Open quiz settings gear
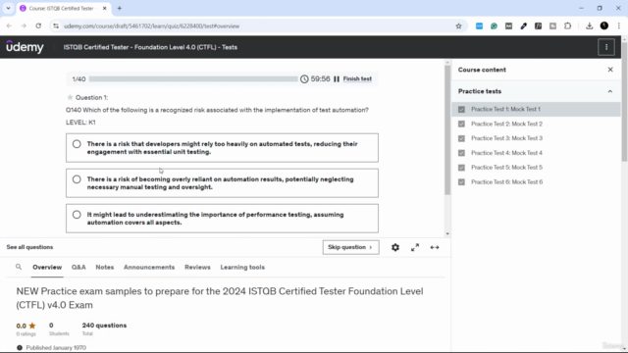The image size is (628, 353). (395, 247)
